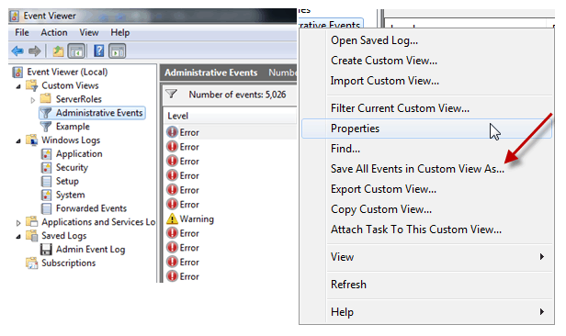Choose Refresh in the context menu
This screenshot has width=566, height=336.
426,285
